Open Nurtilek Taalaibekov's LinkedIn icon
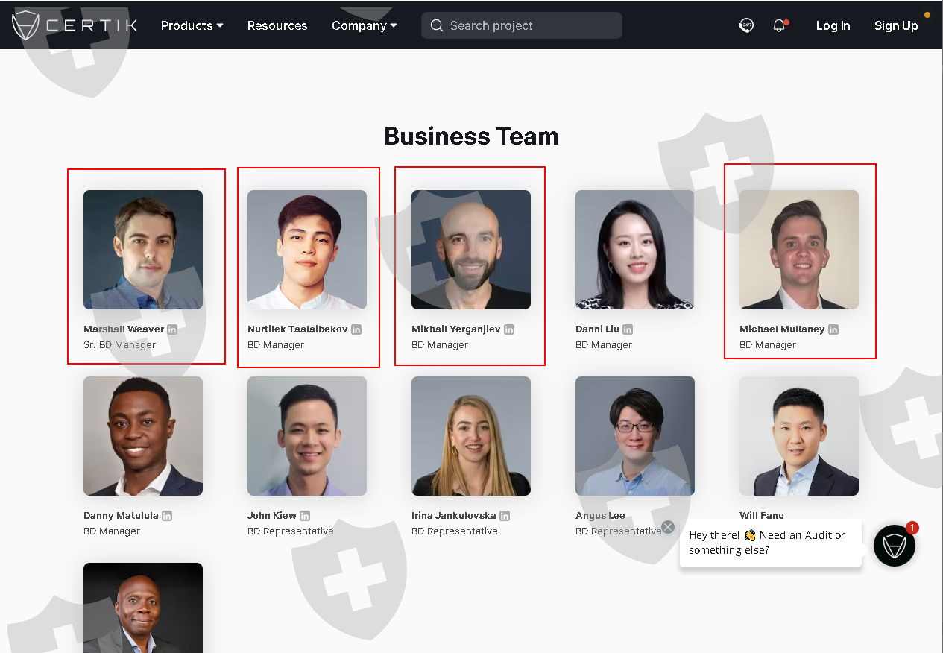 pos(356,329)
